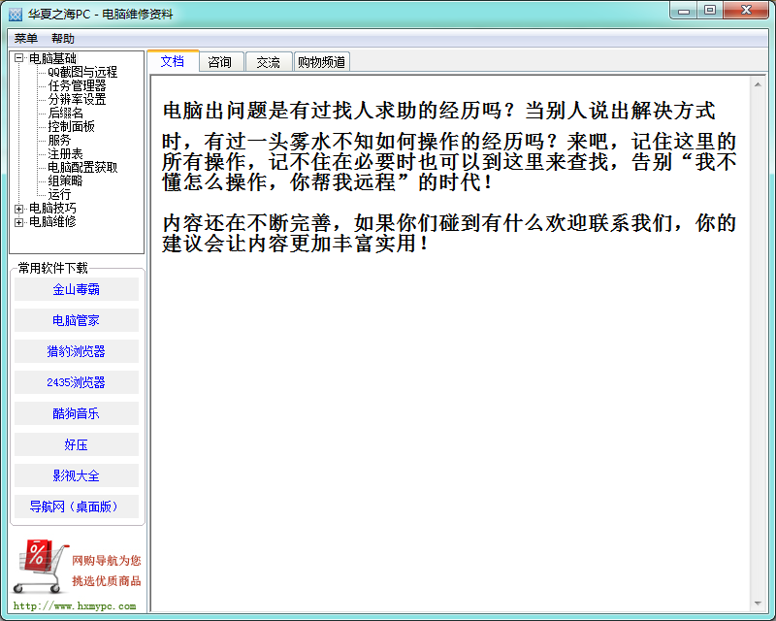
Task: Maximize the 华夏之海PC window
Action: coord(710,11)
